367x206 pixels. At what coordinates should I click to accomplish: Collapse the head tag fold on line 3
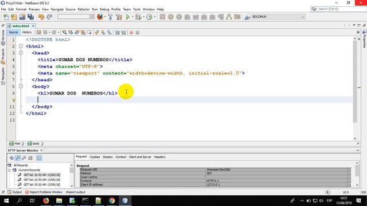click(21, 53)
